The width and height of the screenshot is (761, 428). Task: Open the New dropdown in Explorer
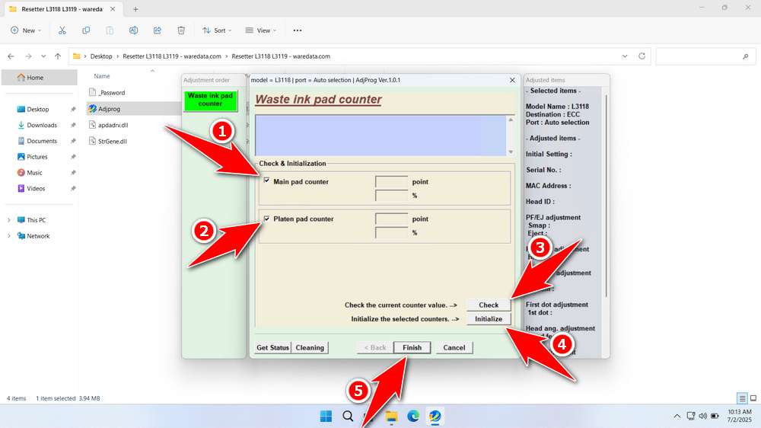pyautogui.click(x=26, y=30)
